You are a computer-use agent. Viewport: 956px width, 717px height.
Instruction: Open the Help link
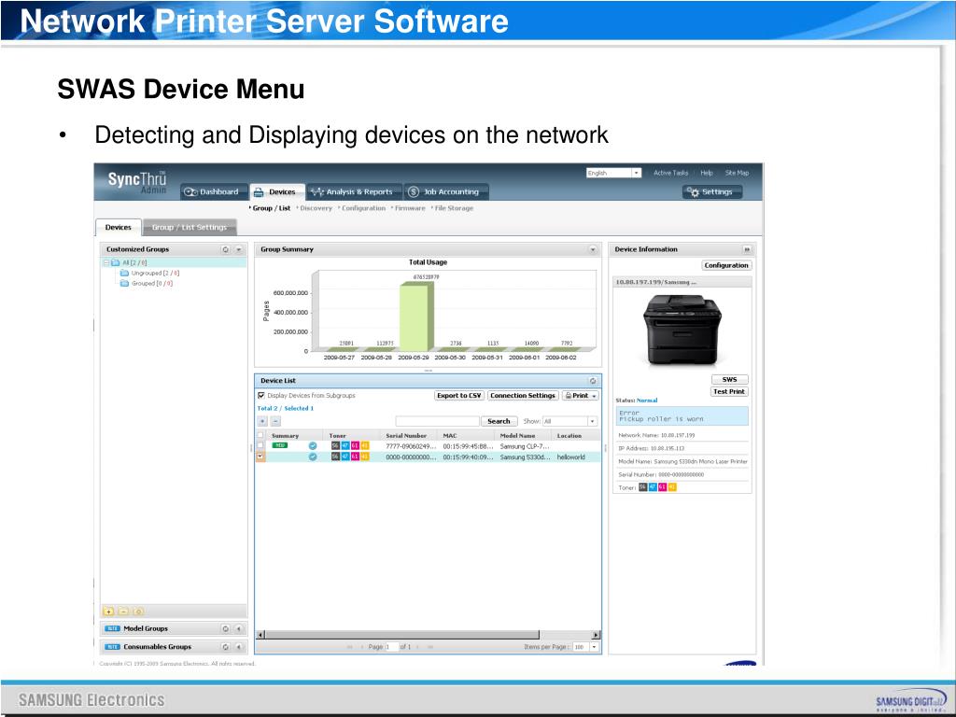pyautogui.click(x=707, y=173)
